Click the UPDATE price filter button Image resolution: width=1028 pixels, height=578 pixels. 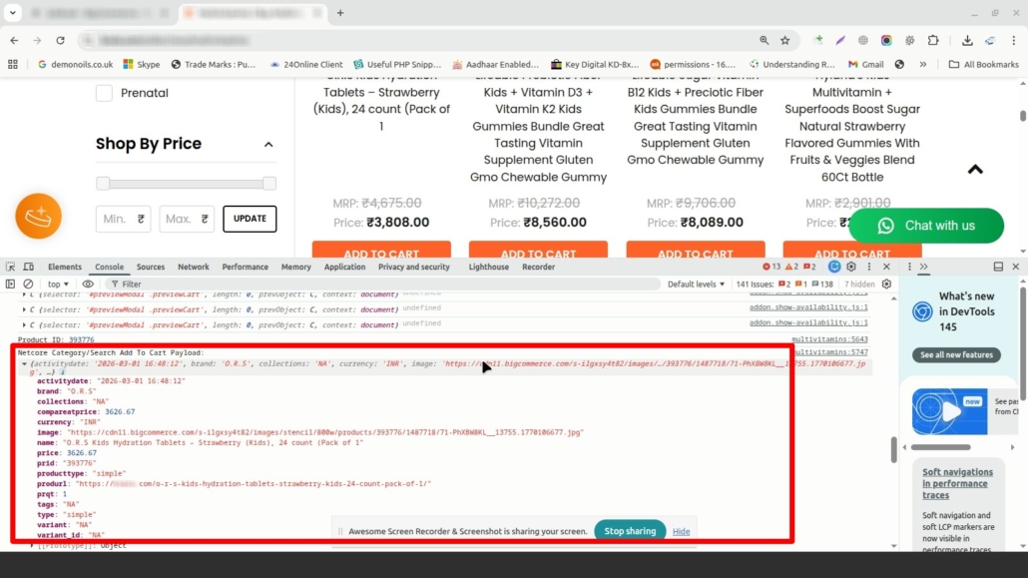tap(251, 219)
